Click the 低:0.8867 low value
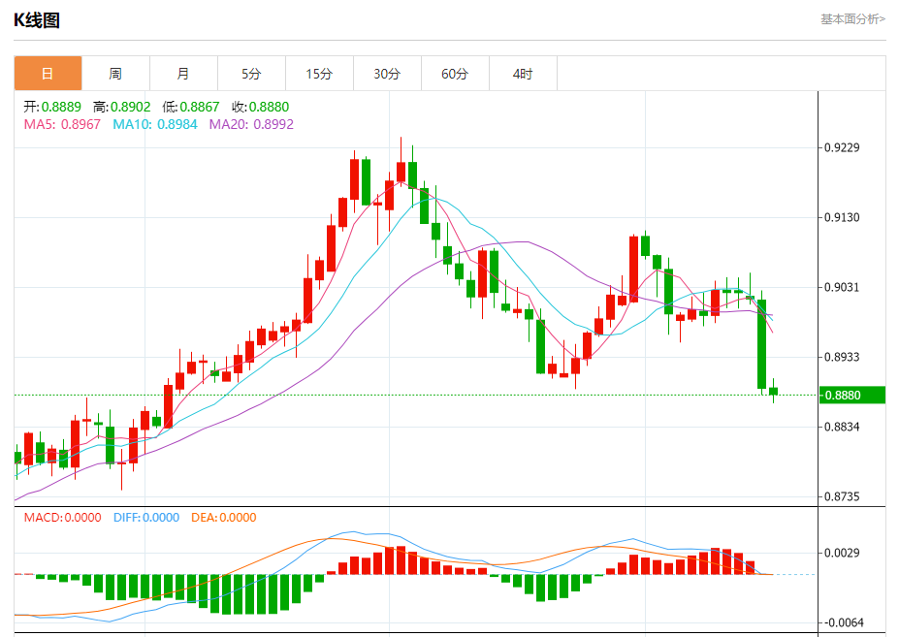The image size is (899, 637). tap(191, 107)
